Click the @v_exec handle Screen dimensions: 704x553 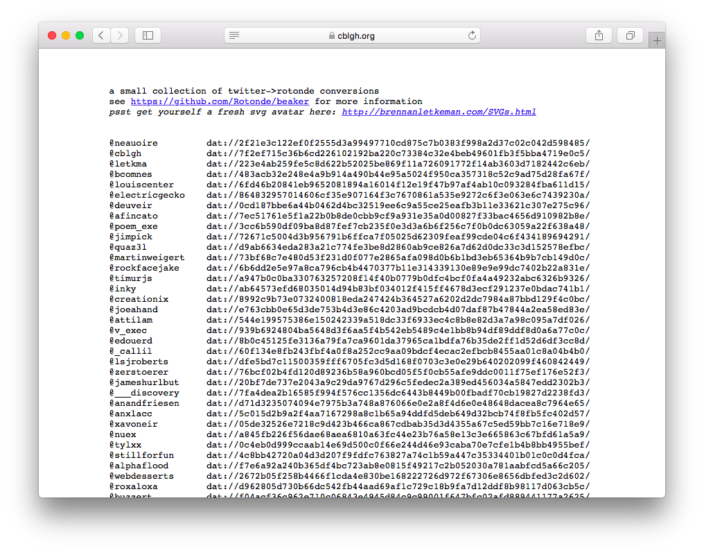click(128, 330)
